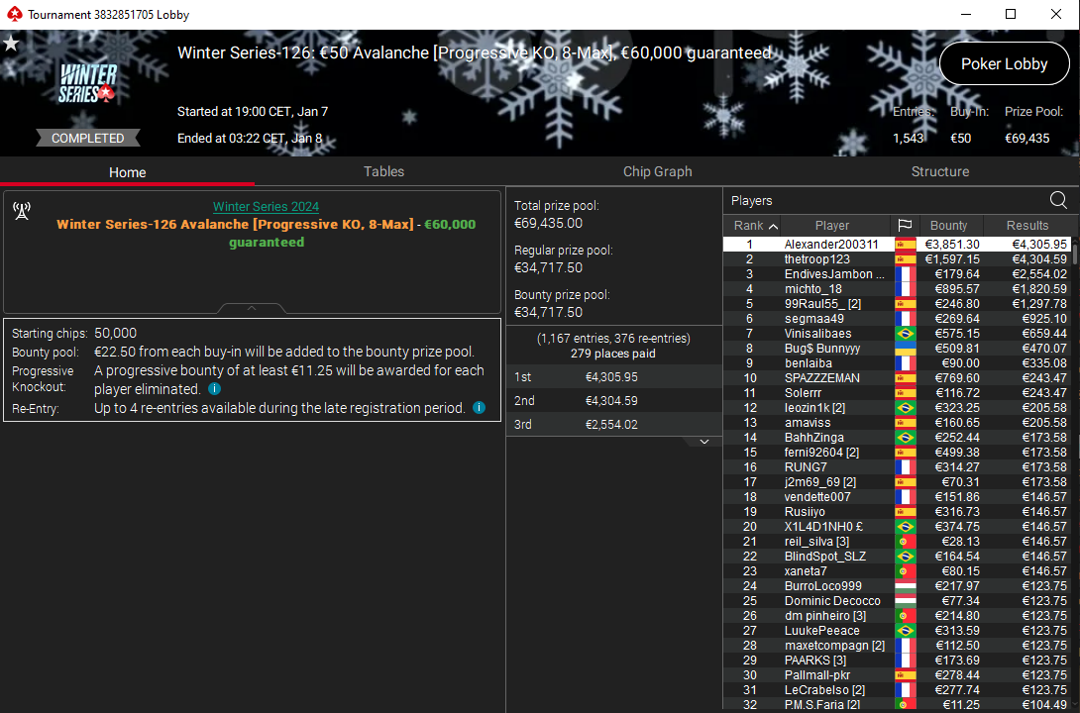The width and height of the screenshot is (1080, 713).
Task: Click the flag icon in RUNG7's row
Action: click(x=905, y=467)
